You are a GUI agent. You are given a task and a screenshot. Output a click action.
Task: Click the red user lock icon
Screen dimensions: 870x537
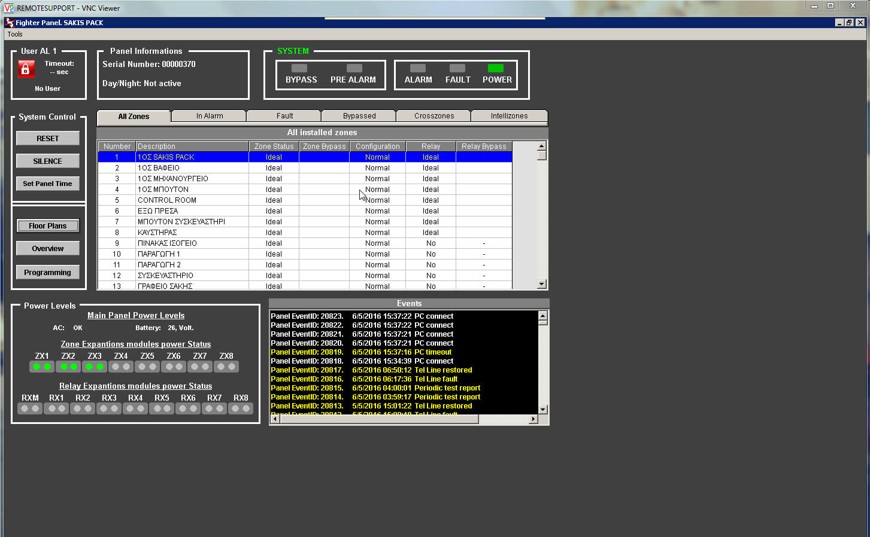click(25, 69)
